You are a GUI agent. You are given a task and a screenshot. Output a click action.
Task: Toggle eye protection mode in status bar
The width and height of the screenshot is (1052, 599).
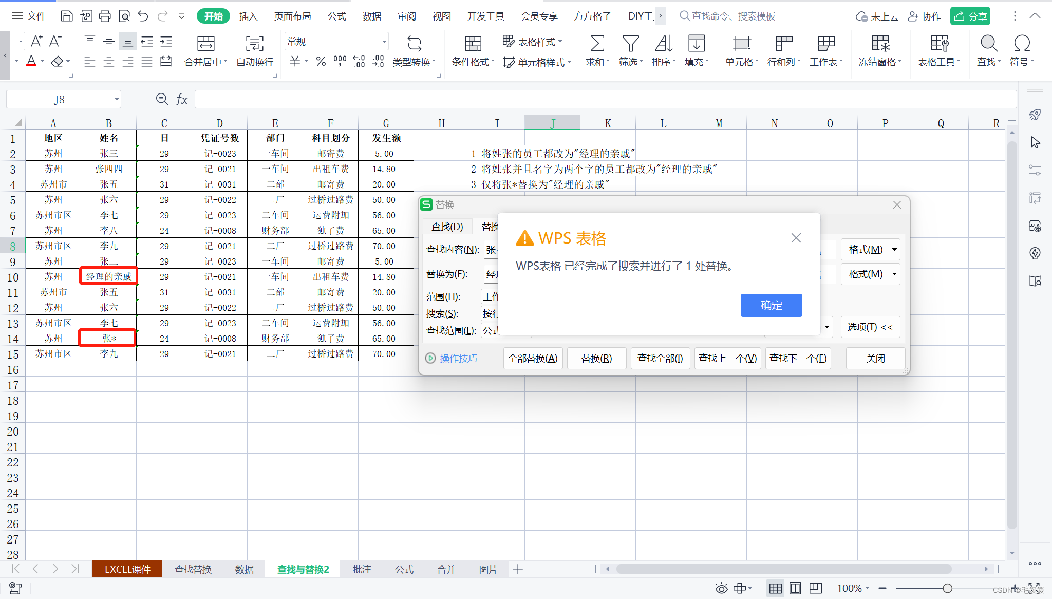[721, 588]
